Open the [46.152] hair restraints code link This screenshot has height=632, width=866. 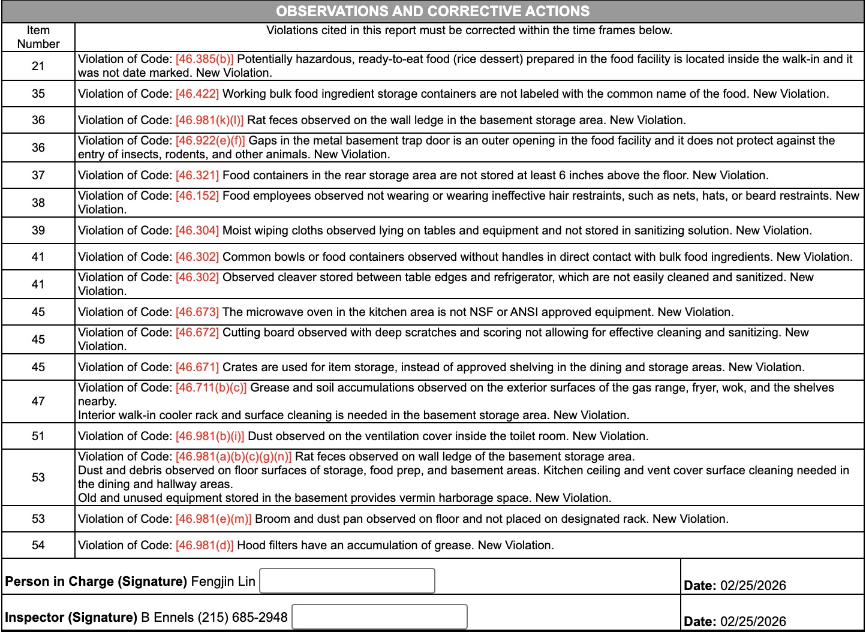coord(197,195)
